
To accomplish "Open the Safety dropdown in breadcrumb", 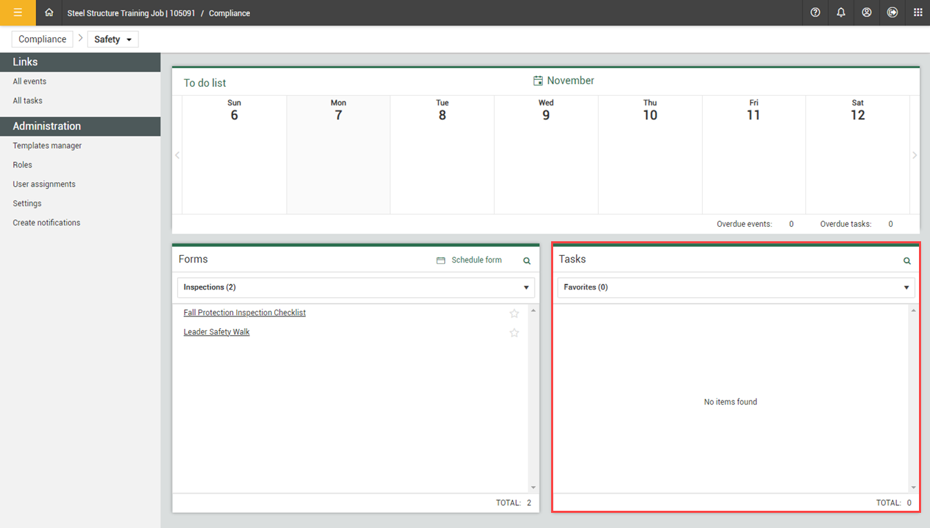I will tap(113, 39).
